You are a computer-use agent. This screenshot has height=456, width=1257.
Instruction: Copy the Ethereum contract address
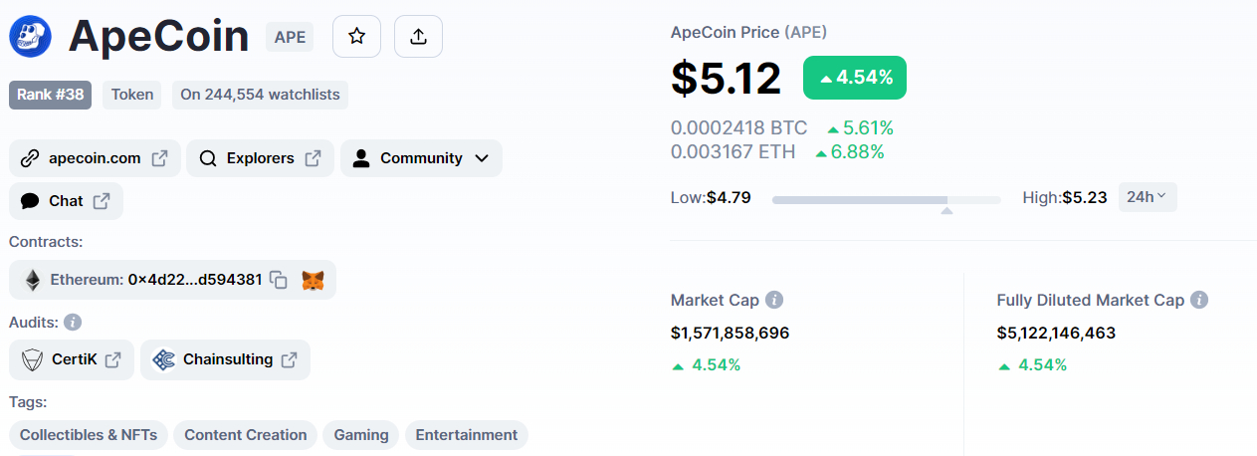(279, 280)
